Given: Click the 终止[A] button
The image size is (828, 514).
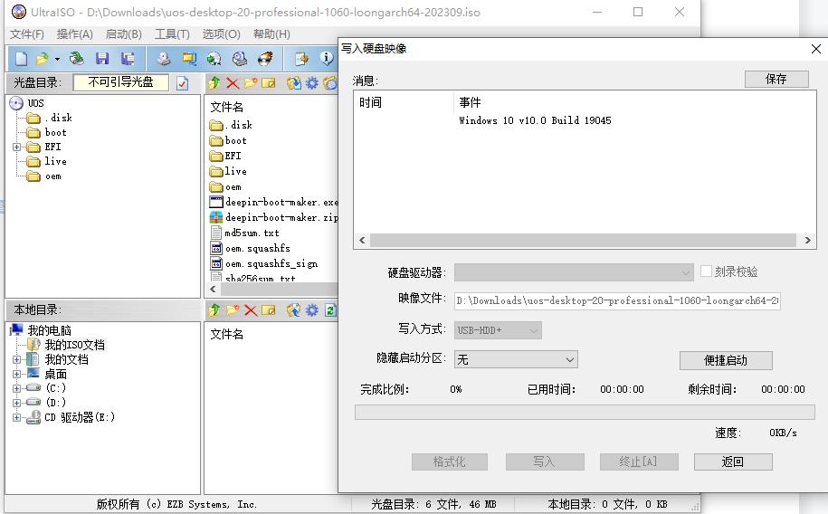Looking at the screenshot, I should point(639,462).
